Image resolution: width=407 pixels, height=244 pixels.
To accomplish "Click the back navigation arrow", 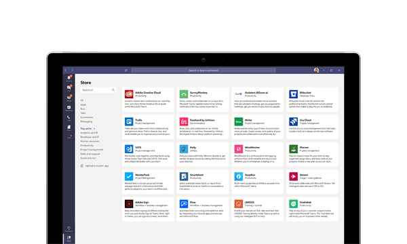I will click(66, 70).
